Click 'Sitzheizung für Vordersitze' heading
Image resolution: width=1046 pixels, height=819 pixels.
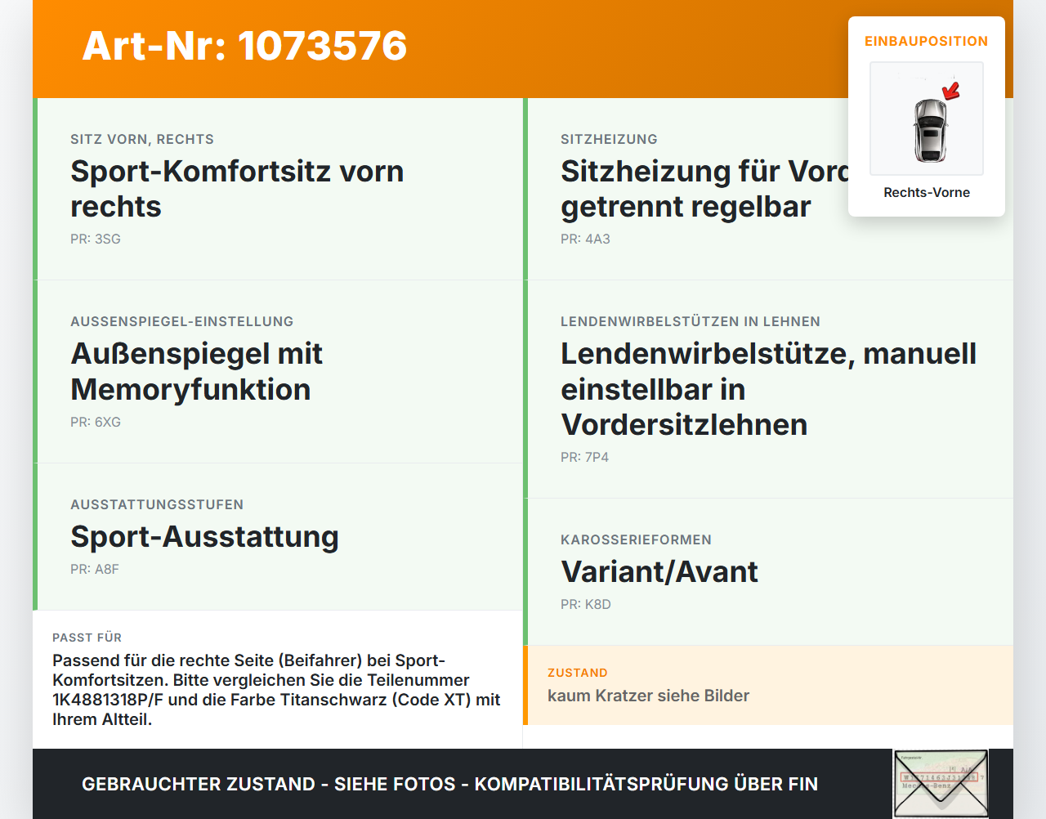tap(705, 189)
